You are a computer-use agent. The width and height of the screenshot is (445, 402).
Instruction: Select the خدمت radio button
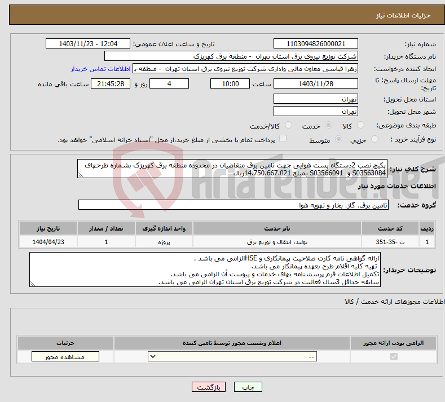click(329, 125)
